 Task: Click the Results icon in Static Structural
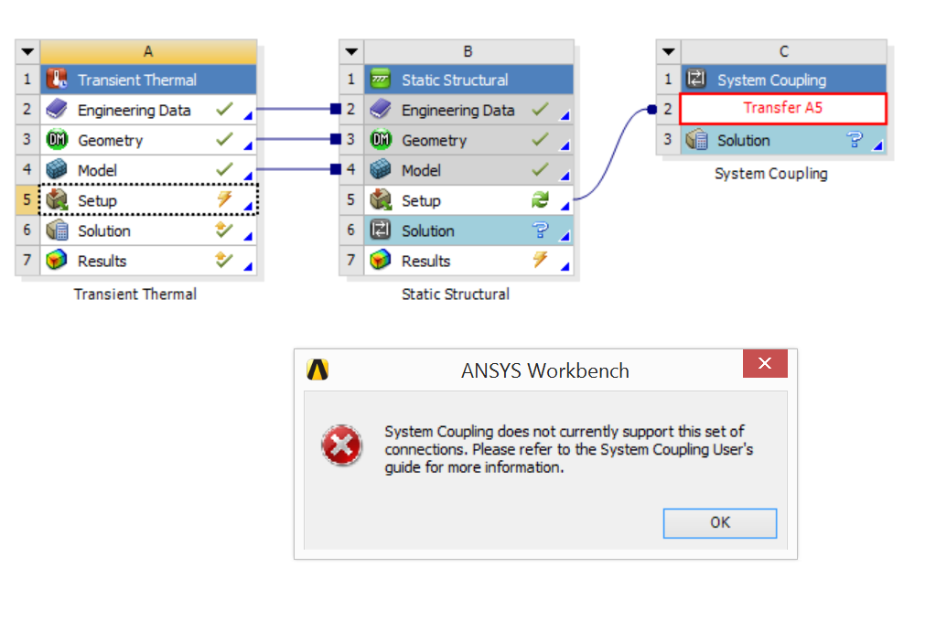[381, 260]
